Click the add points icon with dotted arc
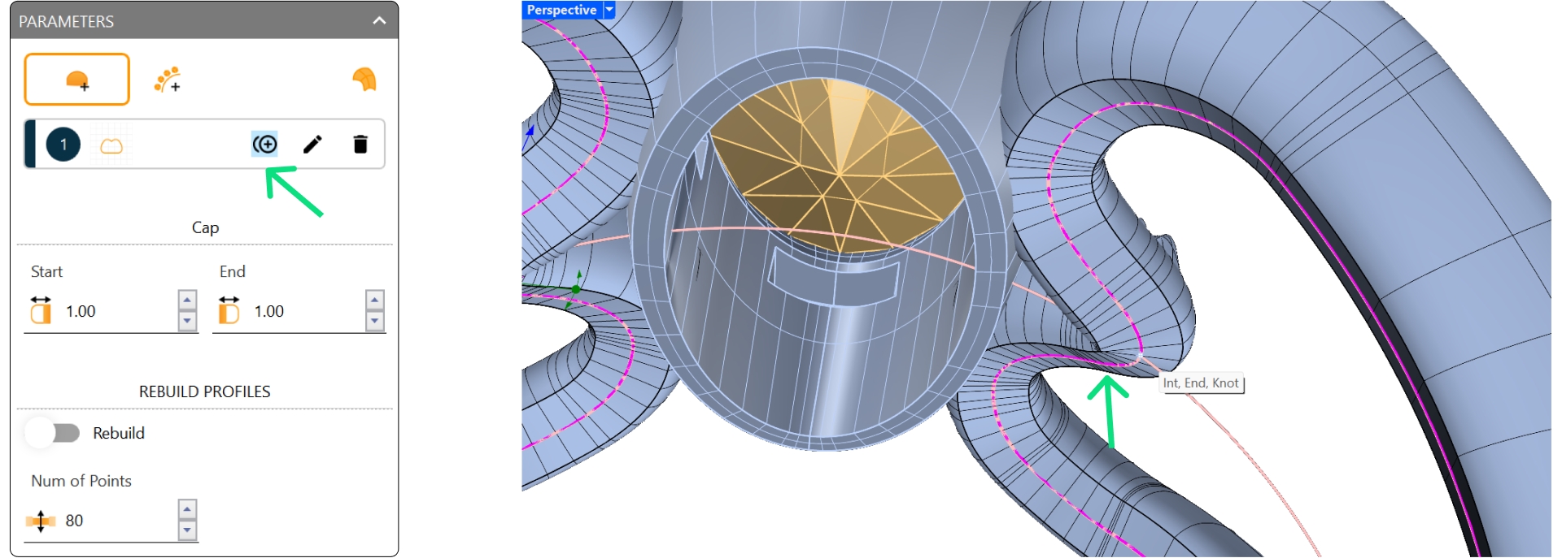This screenshot has width=1562, height=558. [168, 80]
